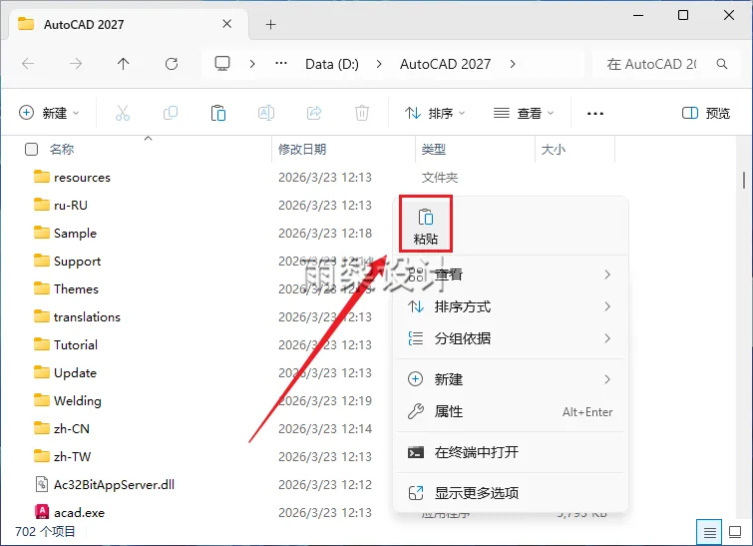This screenshot has width=753, height=546.
Task: Select the translations folder row
Action: (x=78, y=316)
